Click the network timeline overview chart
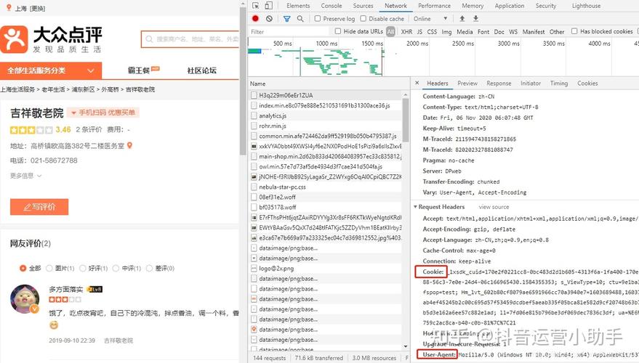Viewport: 639px width, 363px height. [443, 56]
